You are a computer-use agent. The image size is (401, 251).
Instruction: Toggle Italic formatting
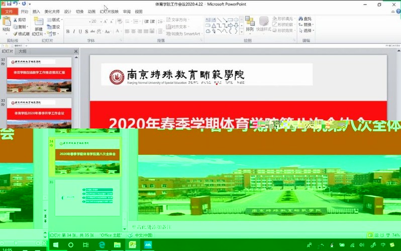point(74,31)
